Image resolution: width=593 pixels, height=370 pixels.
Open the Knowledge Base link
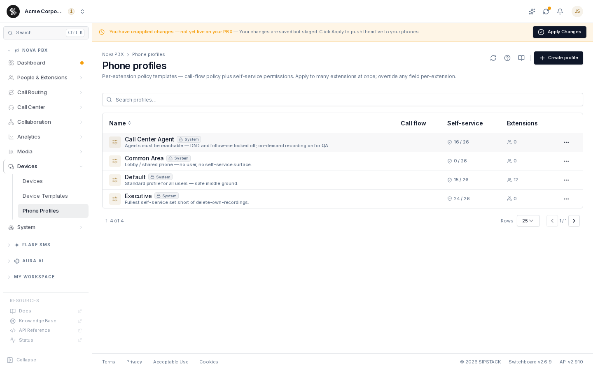(x=46, y=321)
